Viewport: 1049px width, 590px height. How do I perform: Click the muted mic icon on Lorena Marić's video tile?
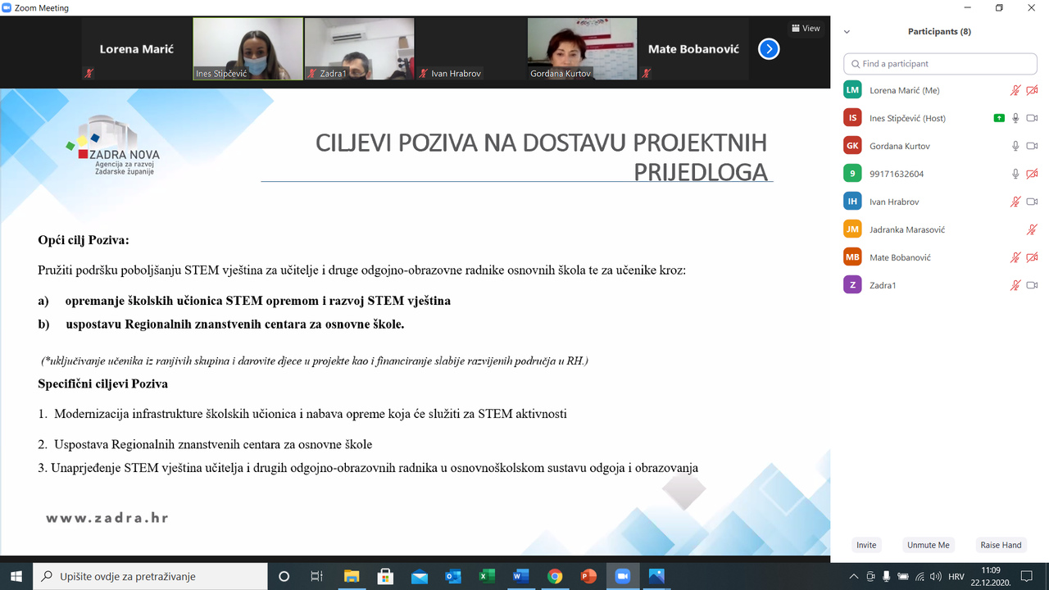point(89,73)
